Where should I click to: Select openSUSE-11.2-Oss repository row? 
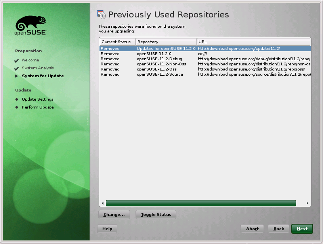(x=205, y=69)
